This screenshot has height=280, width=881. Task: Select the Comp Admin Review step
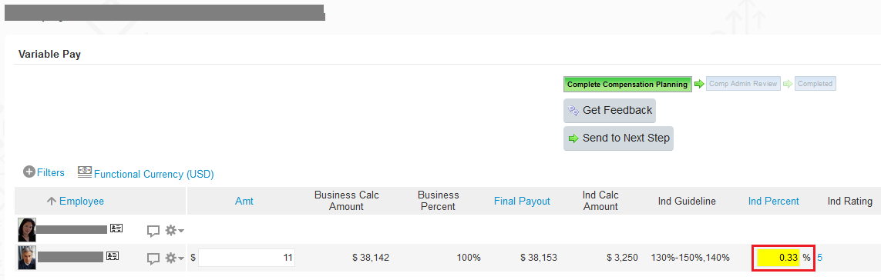[743, 84]
